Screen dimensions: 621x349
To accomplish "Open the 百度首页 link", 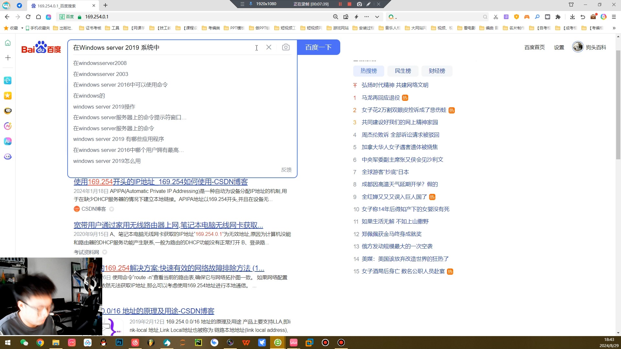I will 534,47.
